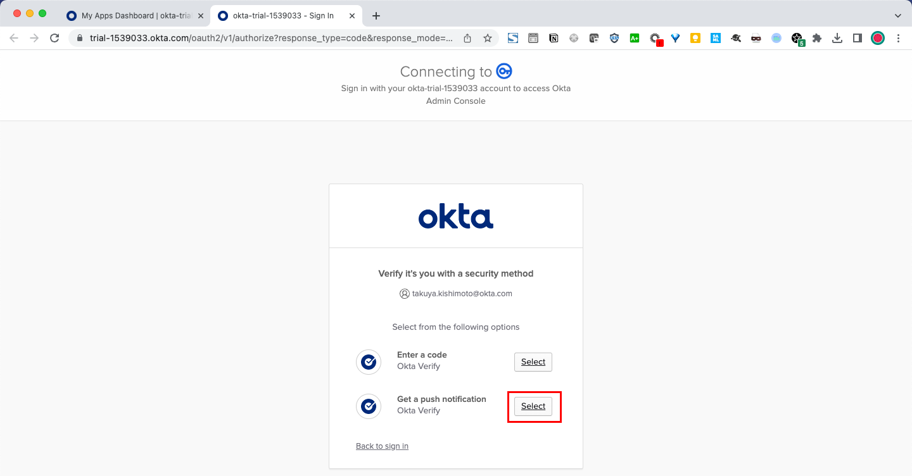
Task: Open the Chrome profile avatar
Action: (877, 38)
